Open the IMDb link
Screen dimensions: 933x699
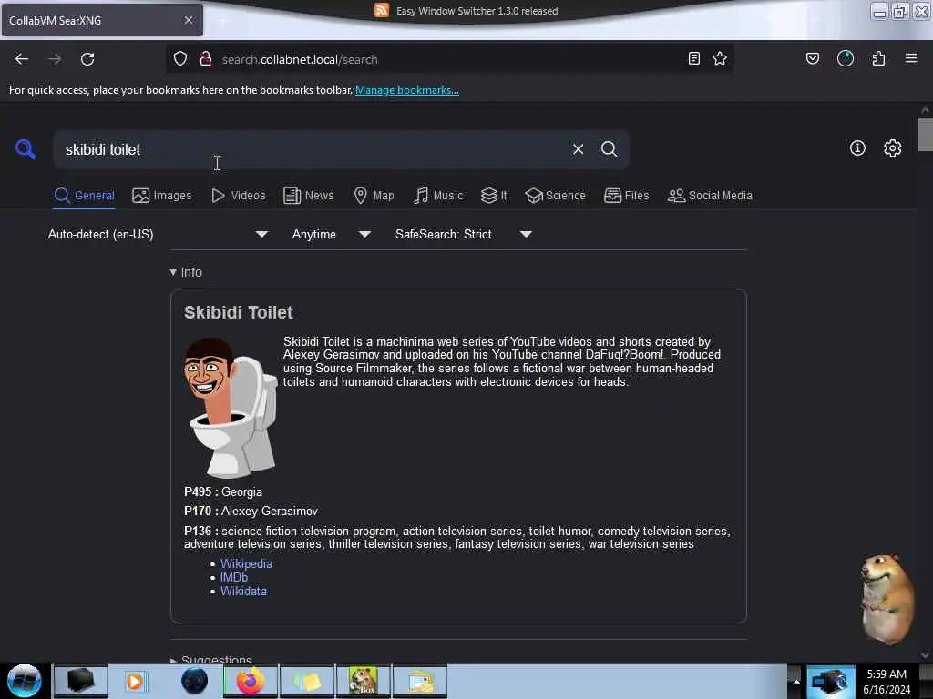point(234,577)
